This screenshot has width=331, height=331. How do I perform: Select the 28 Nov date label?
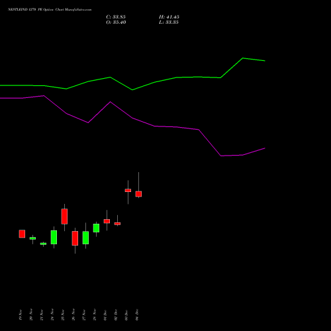tap(95, 315)
